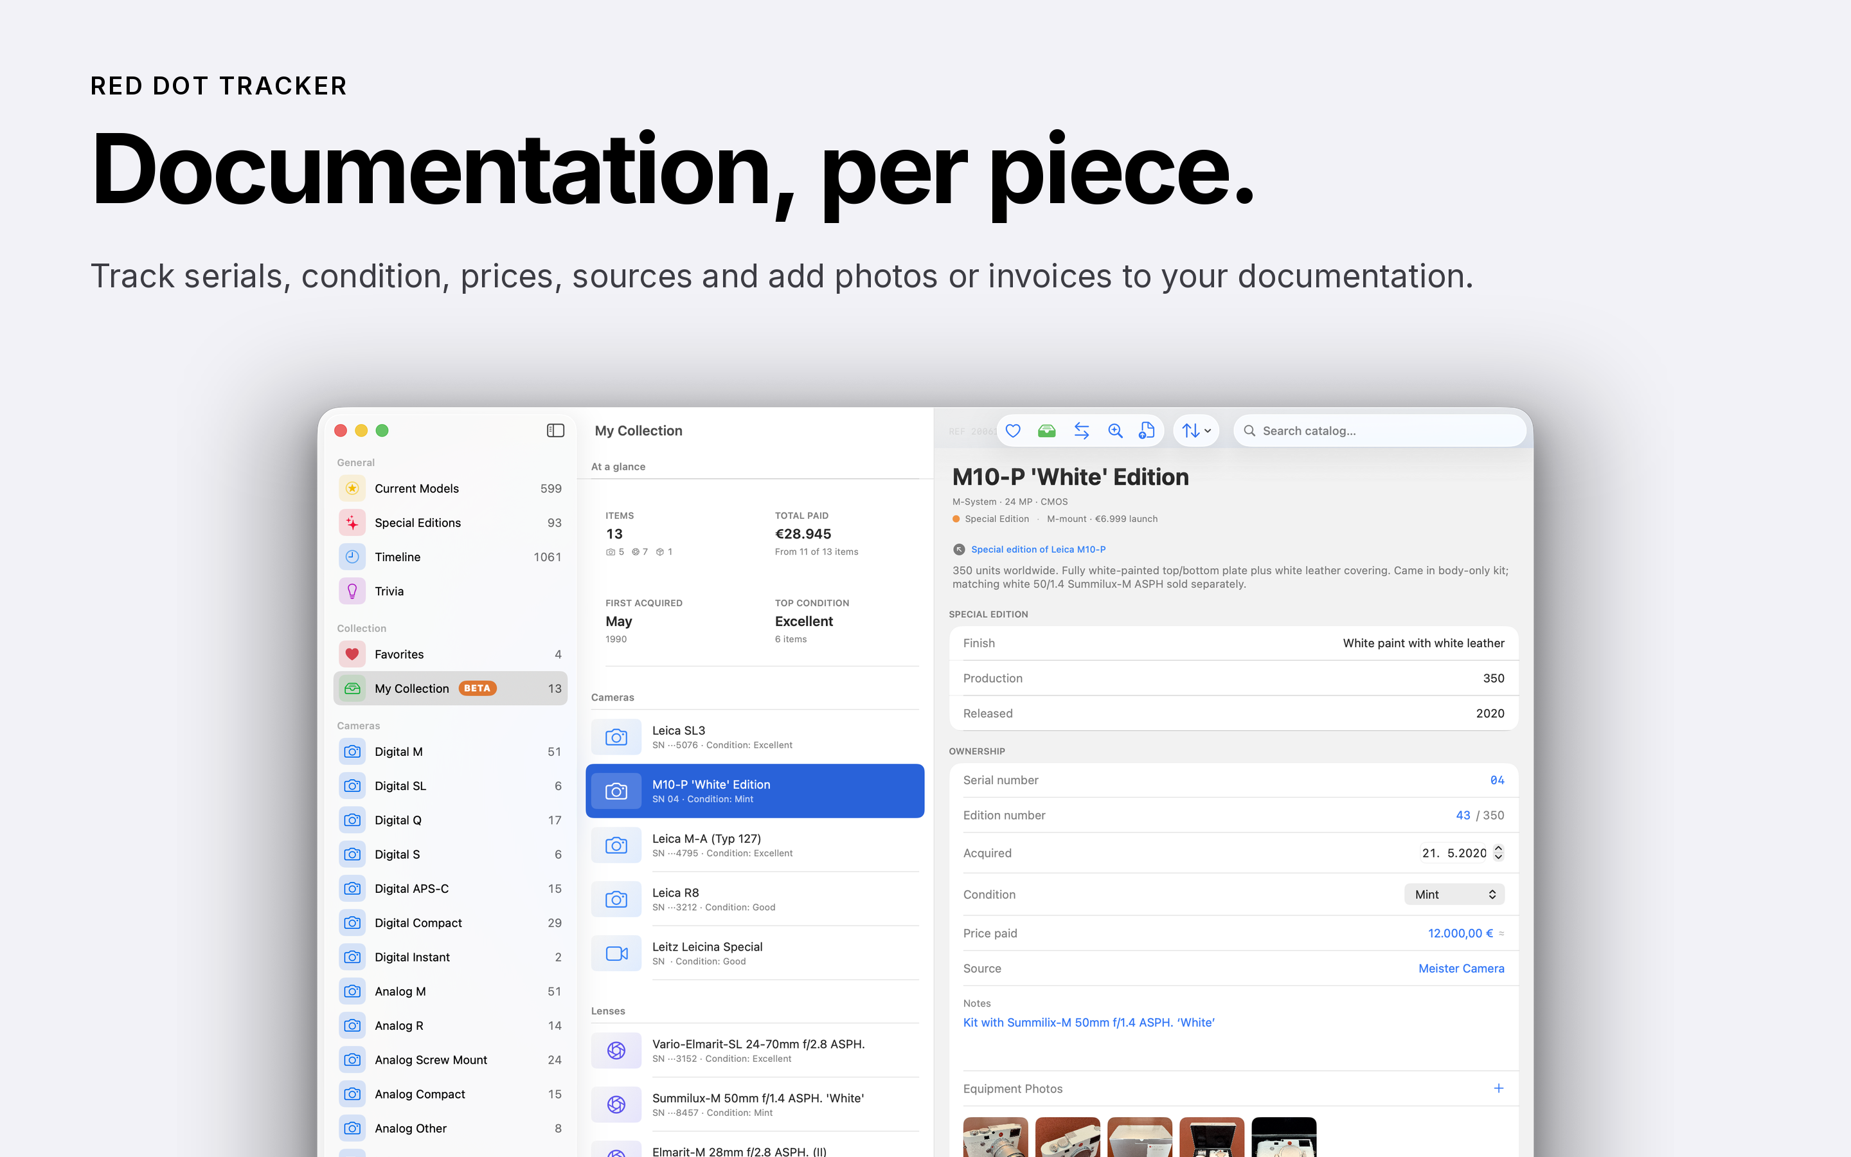Click the magnifier zoom toolbar icon
Image resolution: width=1851 pixels, height=1157 pixels.
[1115, 431]
